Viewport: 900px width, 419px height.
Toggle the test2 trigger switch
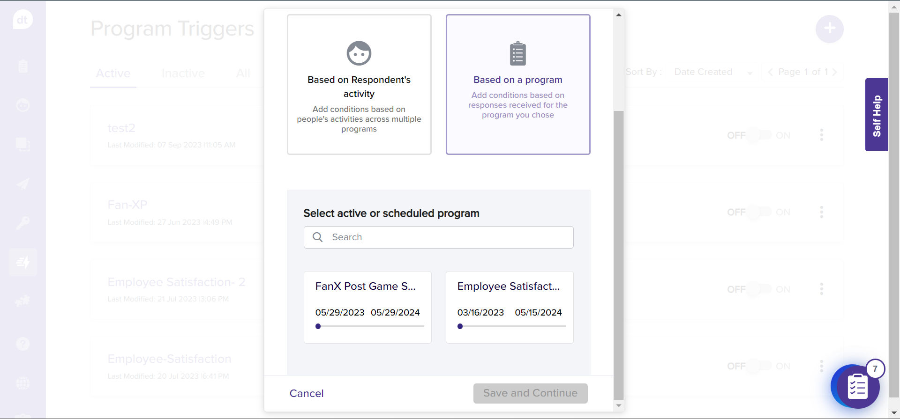tap(759, 135)
